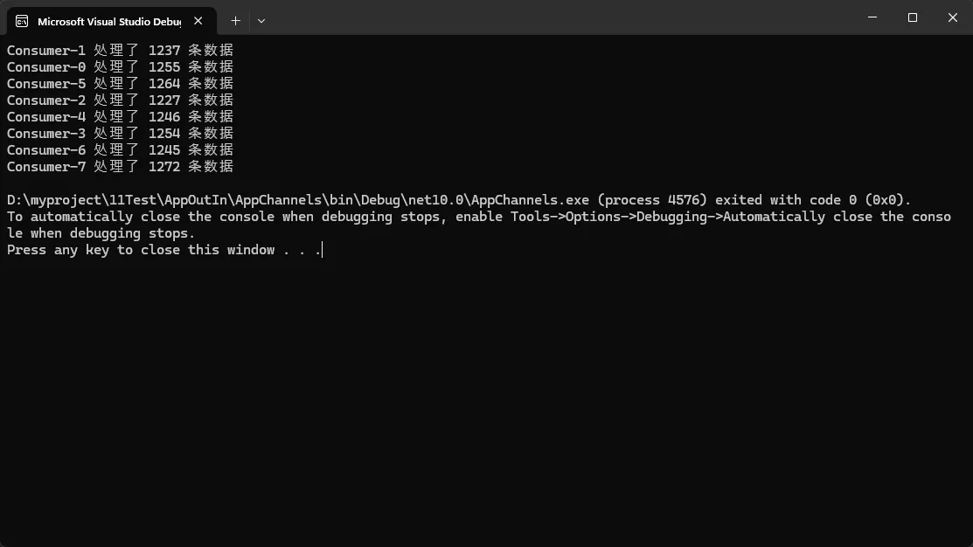Click the Consumer-3 output line
Viewport: 973px width, 547px height.
[120, 134]
